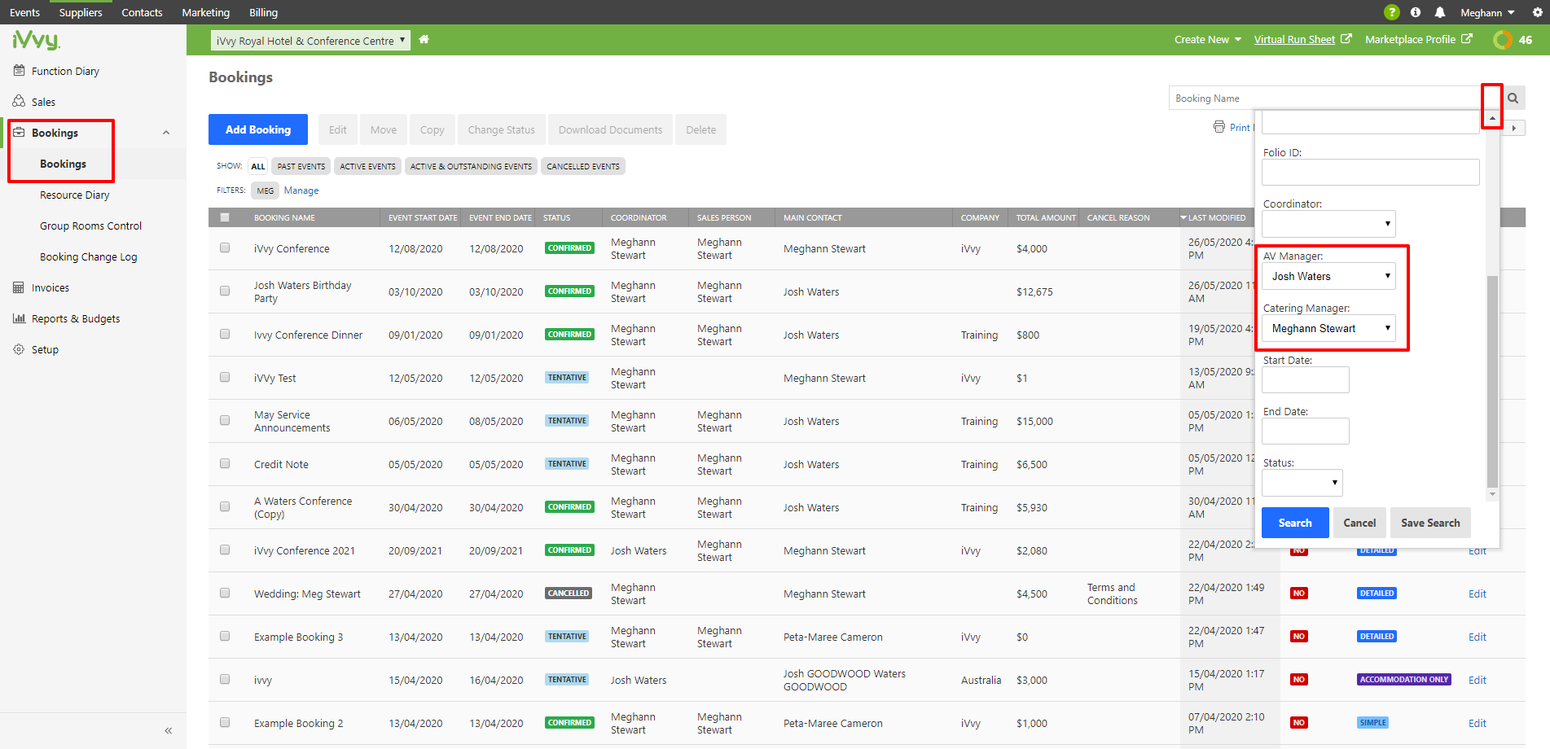The image size is (1550, 749).
Task: Click the Manage filters link
Action: click(301, 191)
